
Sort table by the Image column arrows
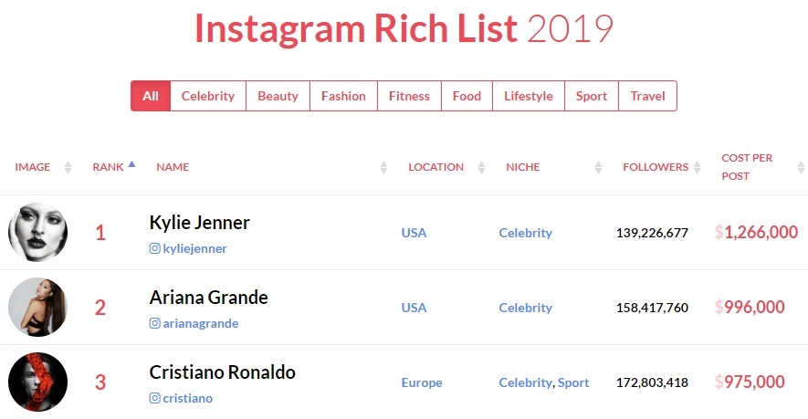tap(68, 168)
